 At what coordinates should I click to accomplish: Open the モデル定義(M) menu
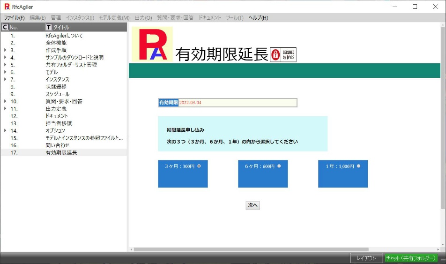114,18
